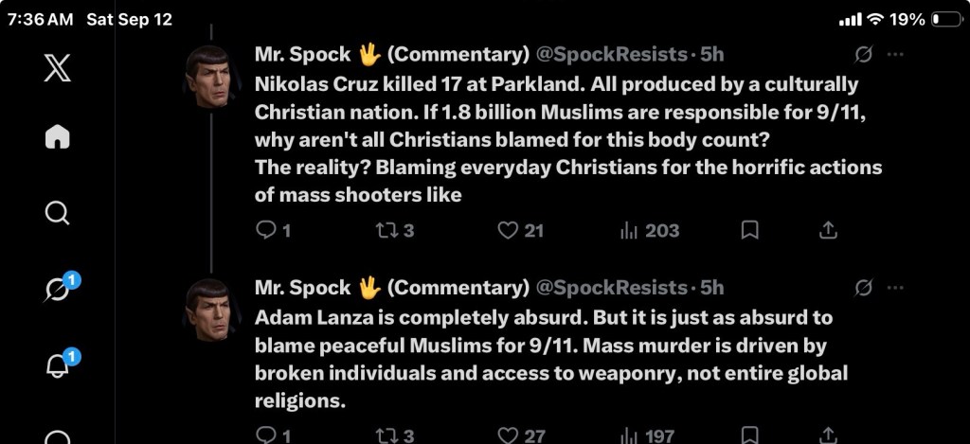View analytics showing 203 views

[x=650, y=231]
